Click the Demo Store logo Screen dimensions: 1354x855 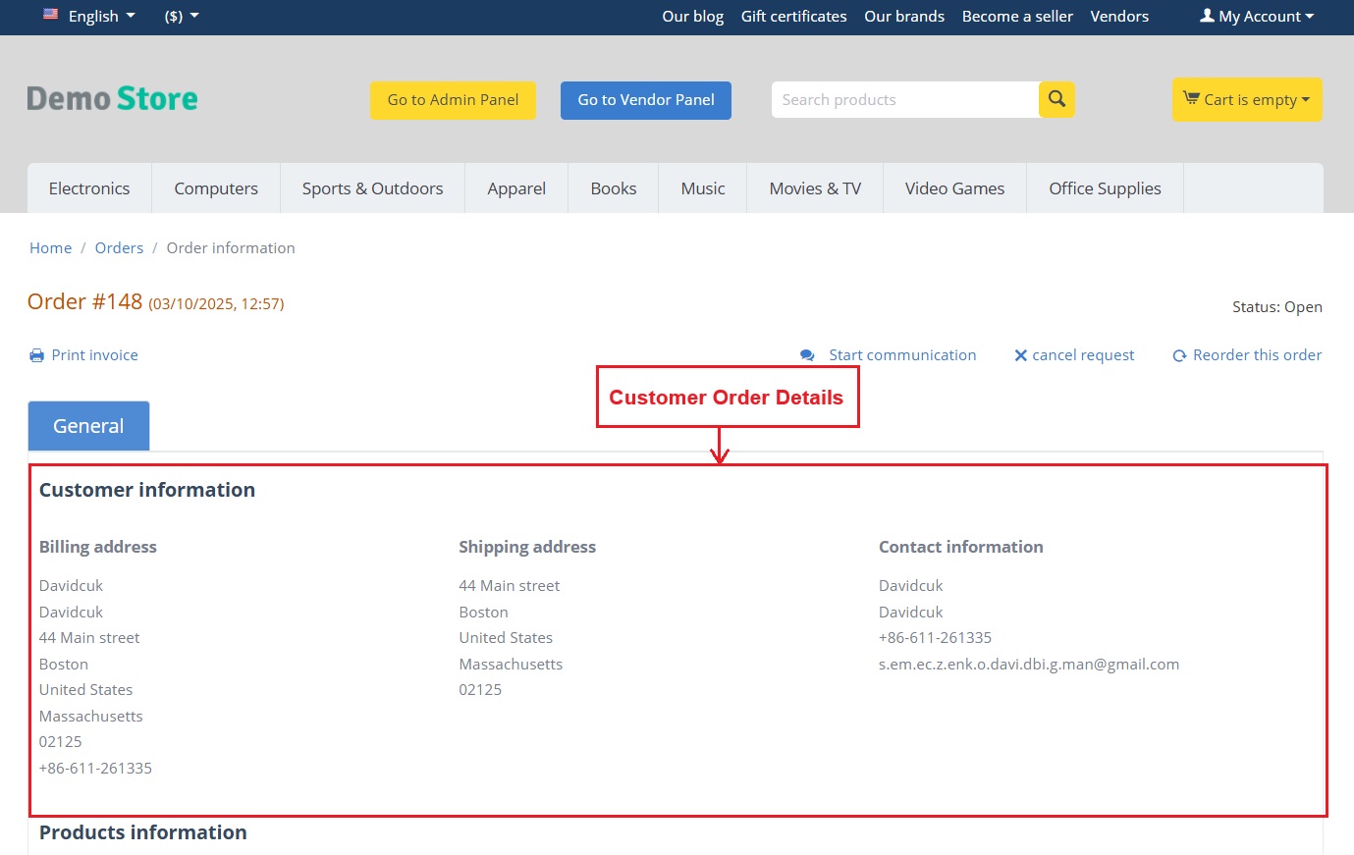pyautogui.click(x=112, y=99)
